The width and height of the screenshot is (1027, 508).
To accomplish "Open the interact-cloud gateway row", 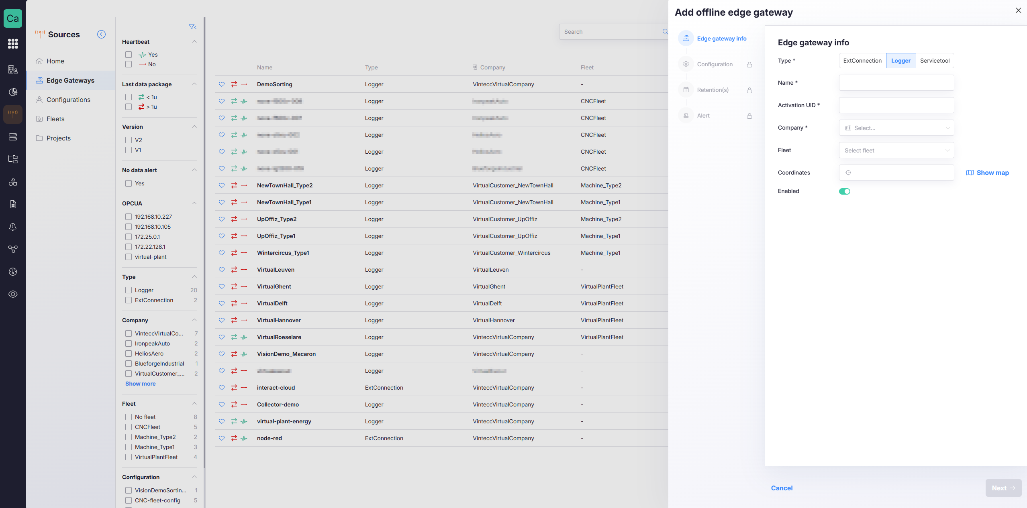I will (442, 388).
